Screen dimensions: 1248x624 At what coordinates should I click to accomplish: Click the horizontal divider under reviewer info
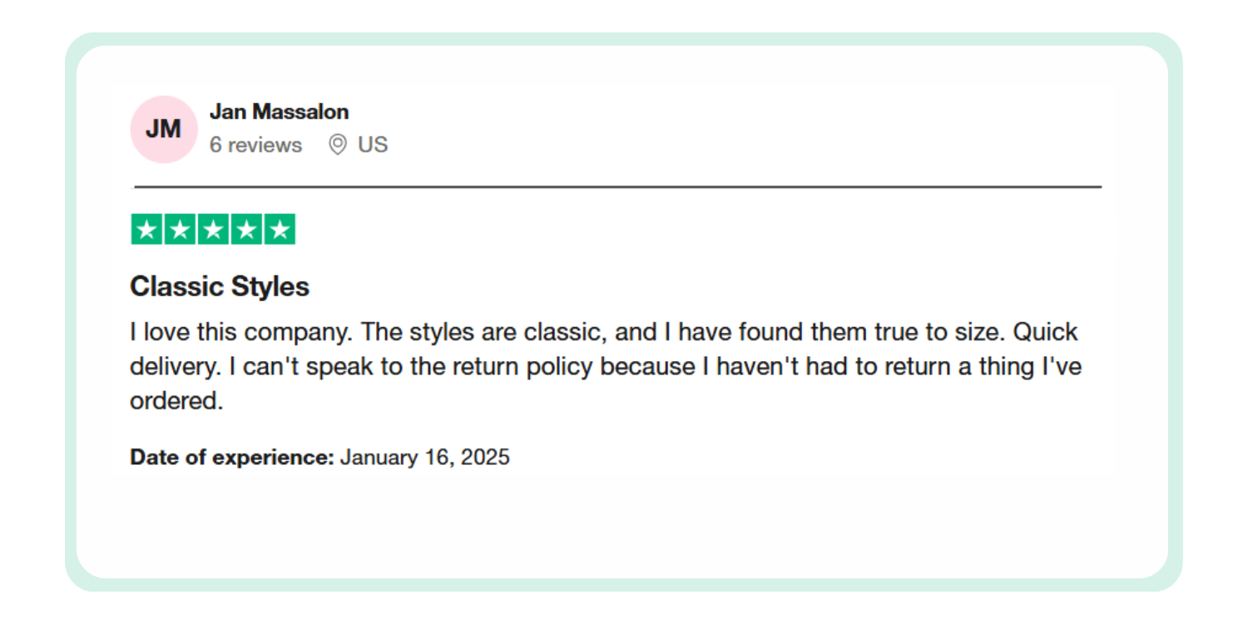[x=617, y=187]
